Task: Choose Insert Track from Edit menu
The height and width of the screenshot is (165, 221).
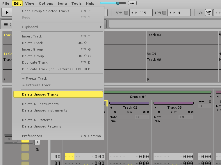Action: click(x=58, y=36)
